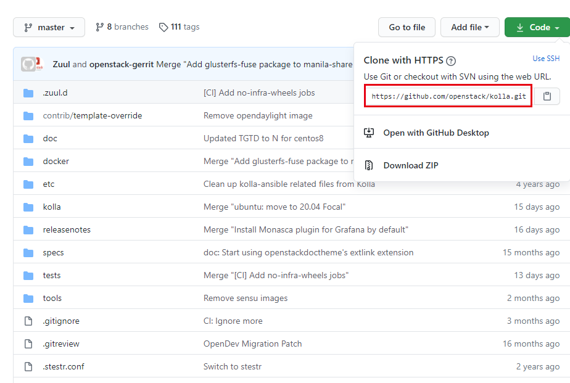Image resolution: width=570 pixels, height=383 pixels.
Task: Click the folder icon for tools
Action: [28, 299]
